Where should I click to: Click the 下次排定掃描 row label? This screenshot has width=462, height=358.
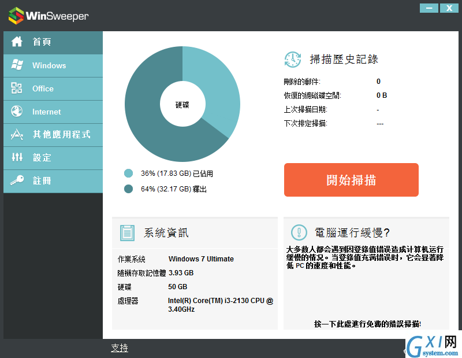click(305, 123)
